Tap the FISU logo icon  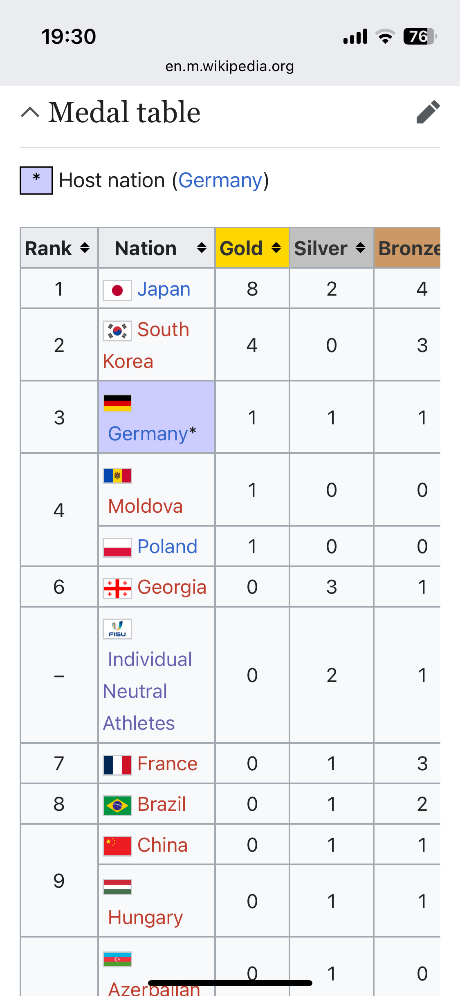(x=117, y=629)
